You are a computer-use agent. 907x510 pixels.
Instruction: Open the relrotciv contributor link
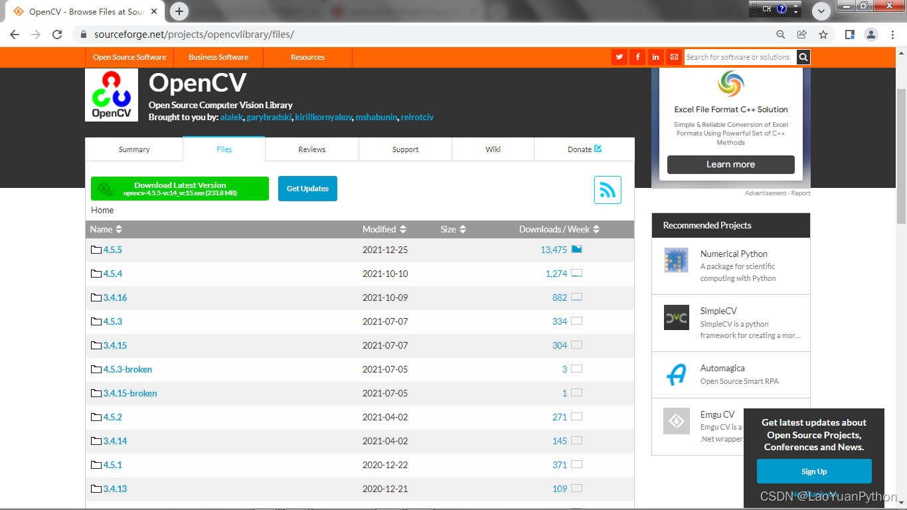(417, 117)
